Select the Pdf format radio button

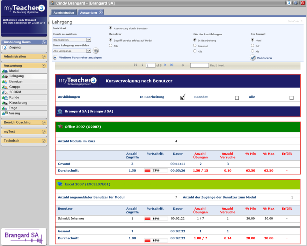point(253,45)
